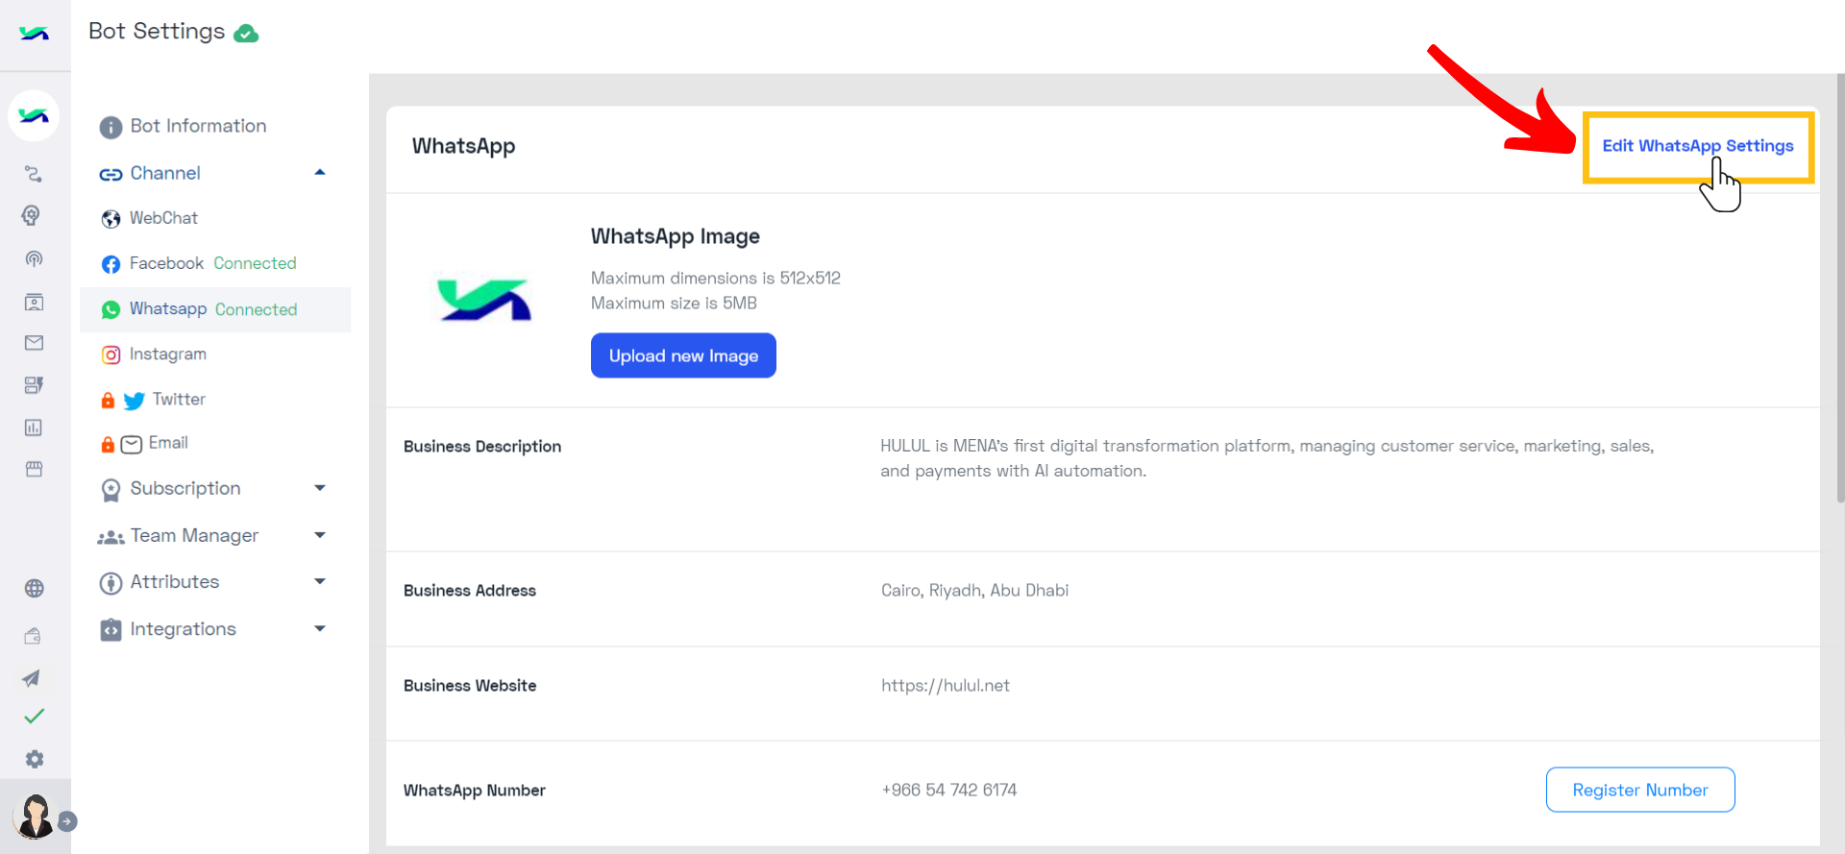Click the Attributes icon
Image resolution: width=1845 pixels, height=854 pixels.
(x=111, y=582)
